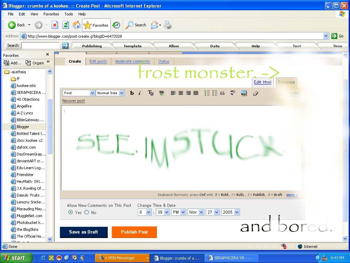The image size is (350, 263).
Task: Open the Edit menu
Action: (x=22, y=14)
